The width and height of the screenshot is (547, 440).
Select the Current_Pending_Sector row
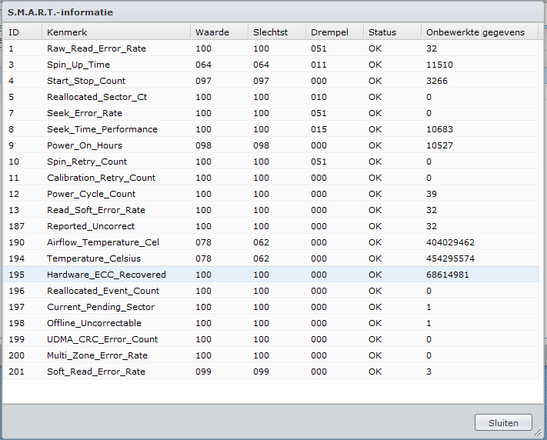[100, 307]
